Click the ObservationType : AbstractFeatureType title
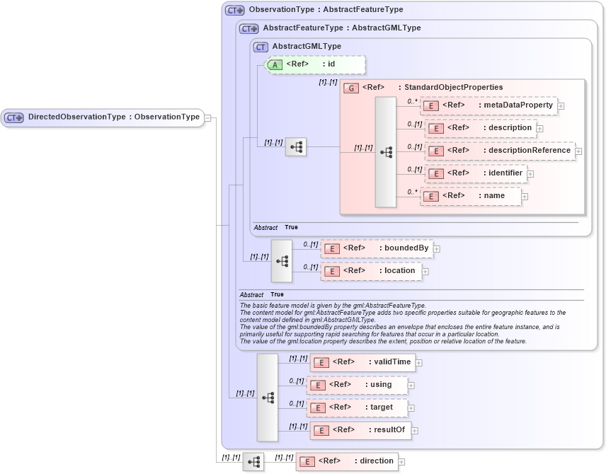The image size is (606, 474). 326,9
